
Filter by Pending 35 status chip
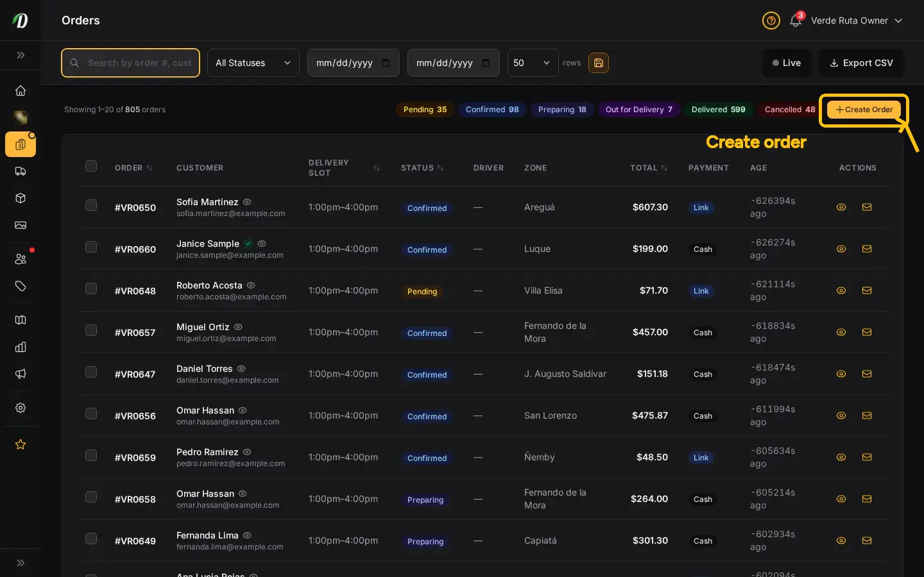(425, 110)
